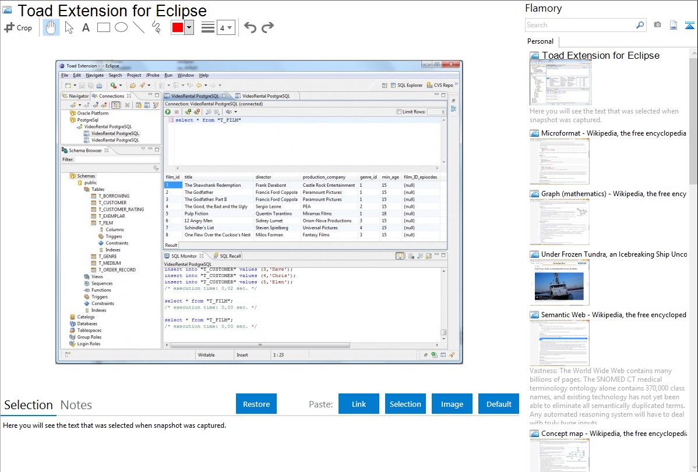Viewport: 698px width, 472px height.
Task: Redo the last undone action
Action: [267, 27]
